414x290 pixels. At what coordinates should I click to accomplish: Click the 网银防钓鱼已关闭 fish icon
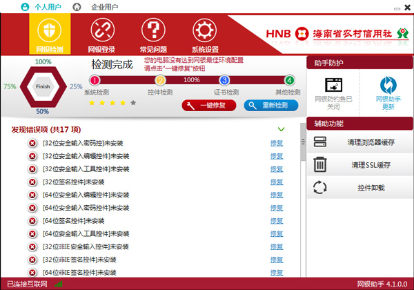(x=333, y=85)
